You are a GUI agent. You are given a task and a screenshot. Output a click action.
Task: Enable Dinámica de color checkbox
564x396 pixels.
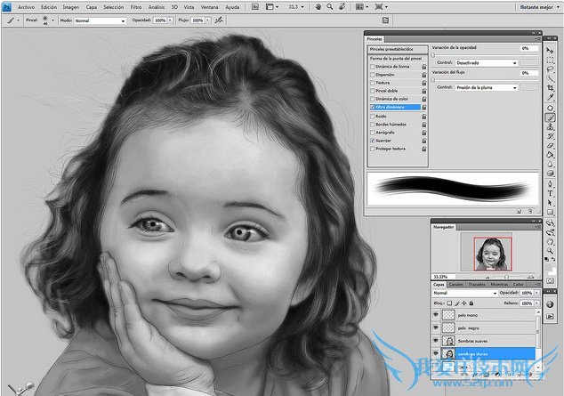click(372, 99)
